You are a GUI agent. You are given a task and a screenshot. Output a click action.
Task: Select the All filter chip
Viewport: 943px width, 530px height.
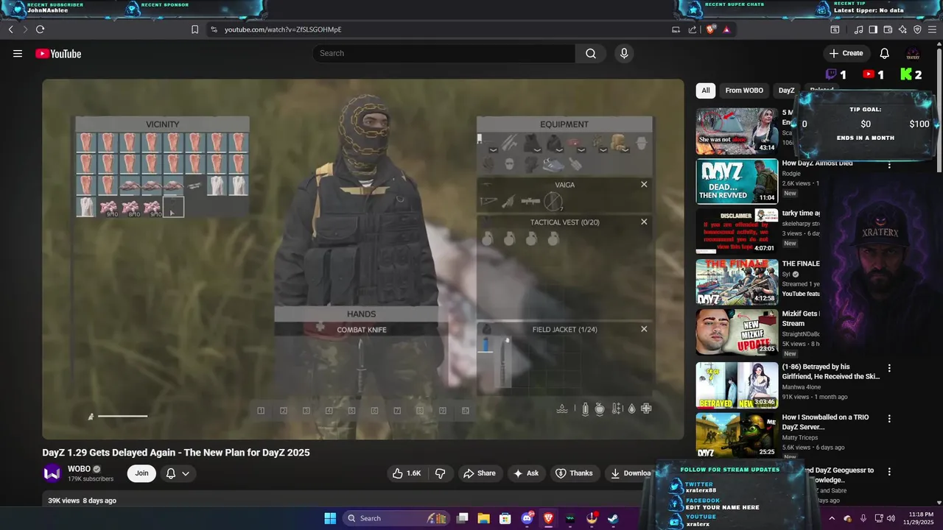click(x=706, y=91)
